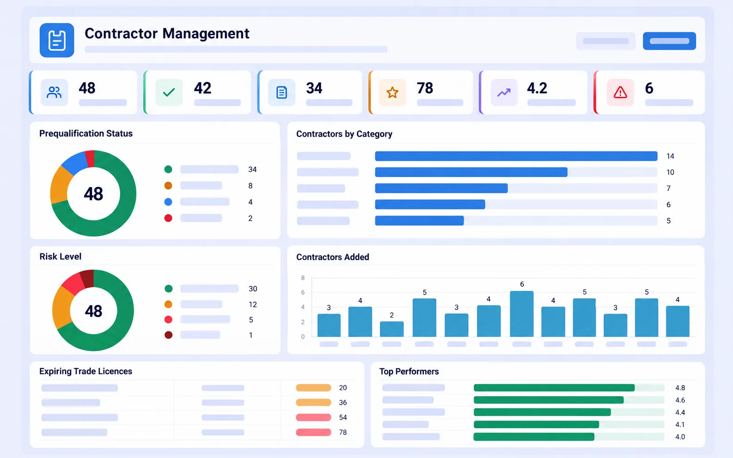Viewport: 733px width, 458px height.
Task: Click the Top Performers bar rated 4.0
Action: tap(534, 437)
